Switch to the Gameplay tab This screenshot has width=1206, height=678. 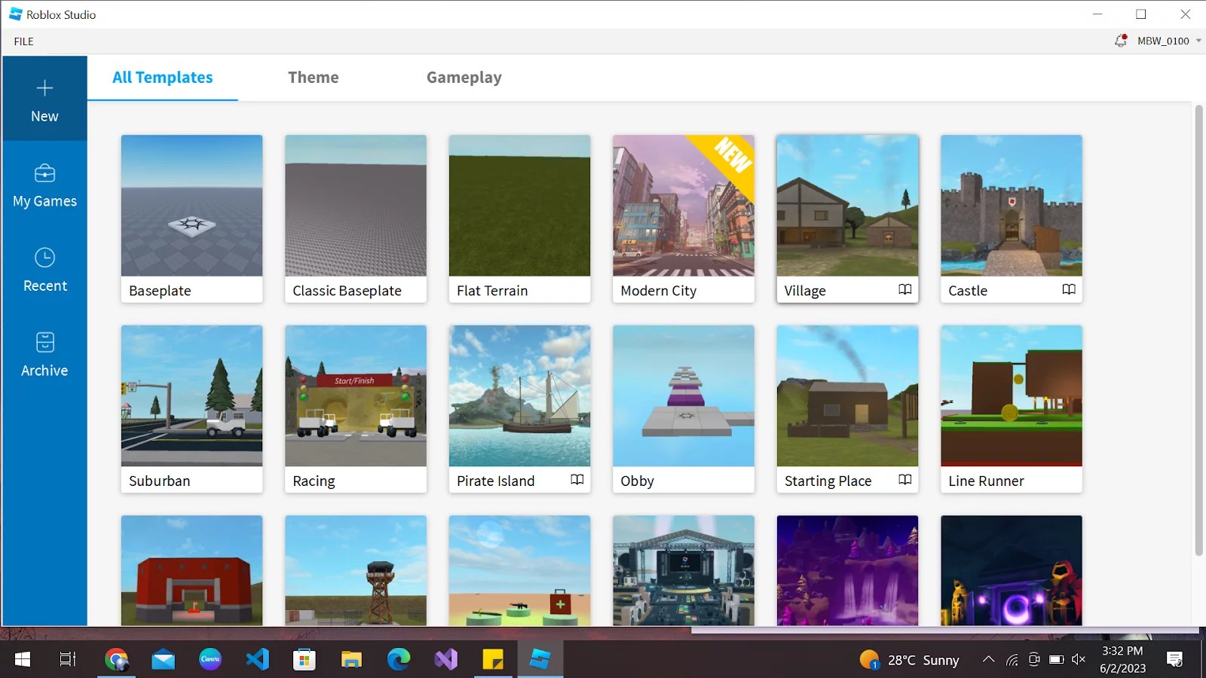pos(464,77)
